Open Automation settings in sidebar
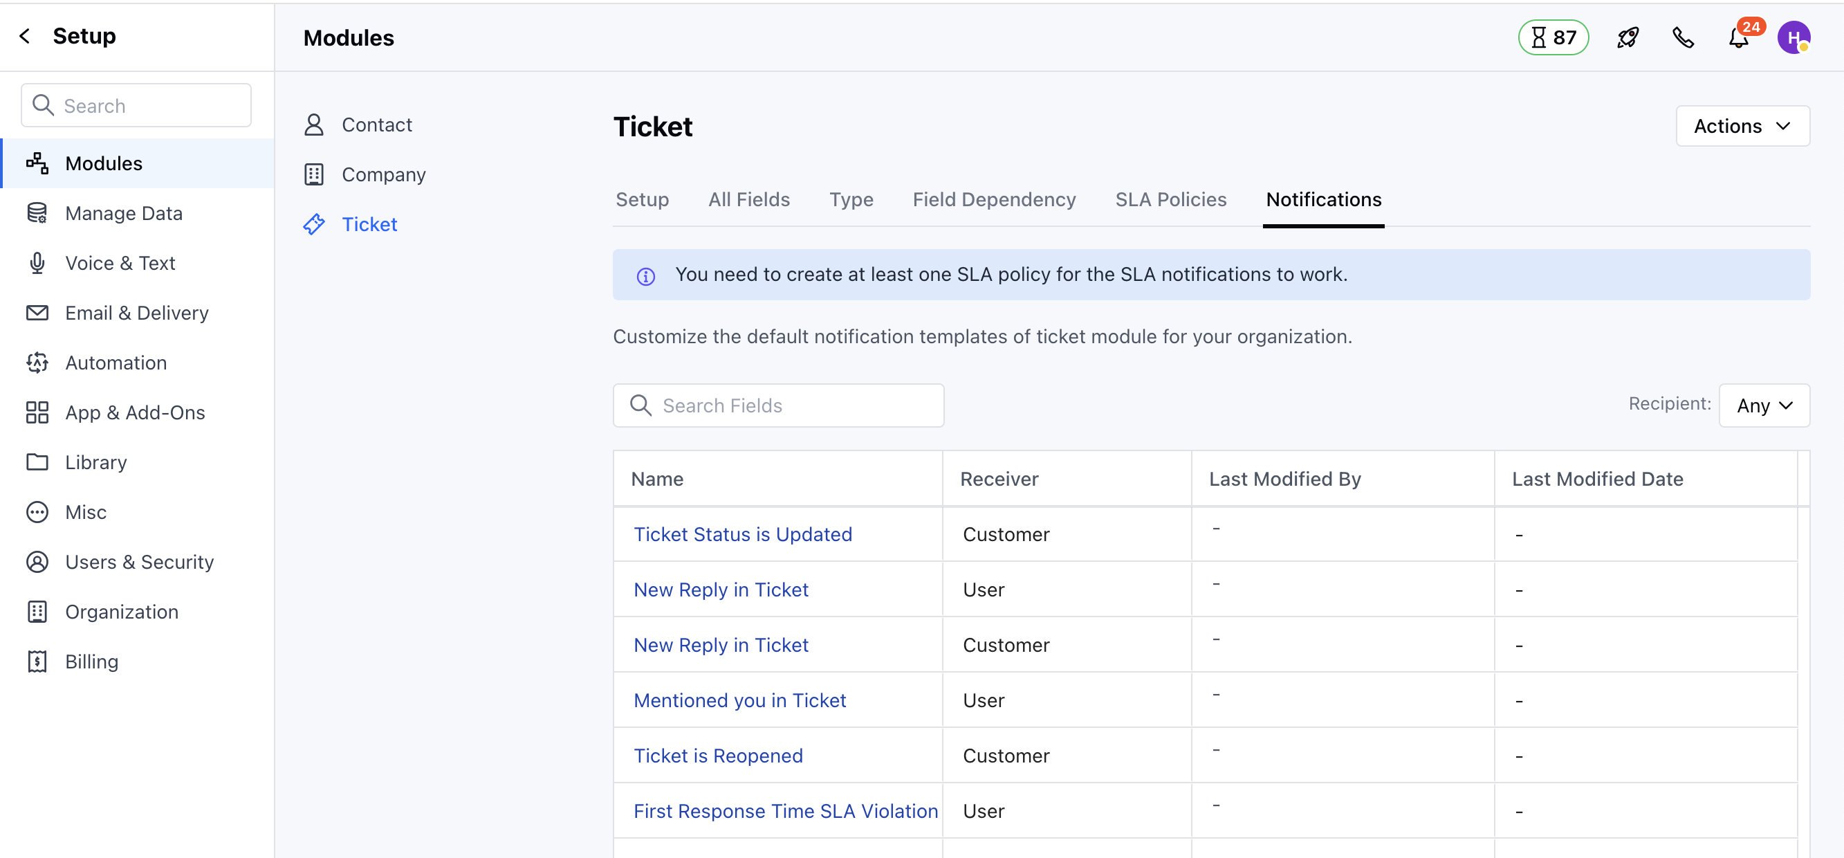 [116, 363]
